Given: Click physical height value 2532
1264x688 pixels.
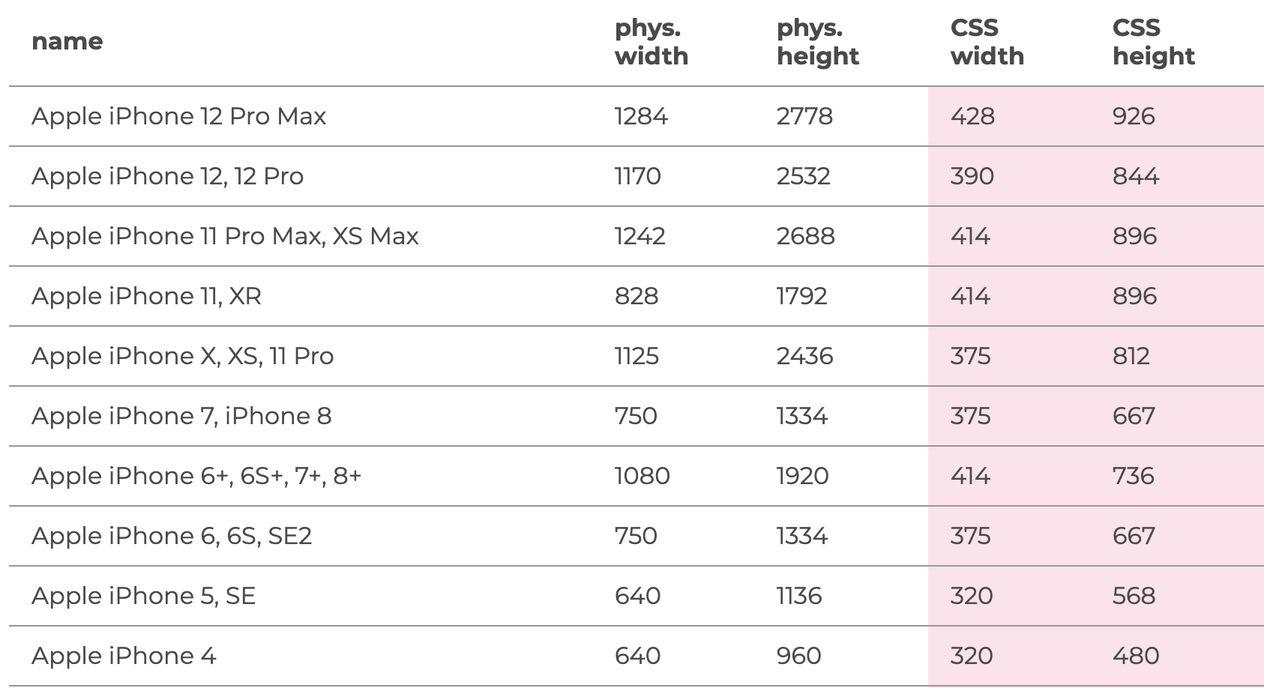Looking at the screenshot, I should click(803, 176).
